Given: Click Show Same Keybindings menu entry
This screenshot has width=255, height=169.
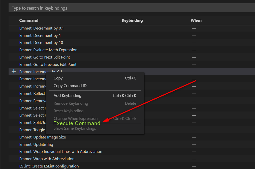Looking at the screenshot, I should (95, 128).
